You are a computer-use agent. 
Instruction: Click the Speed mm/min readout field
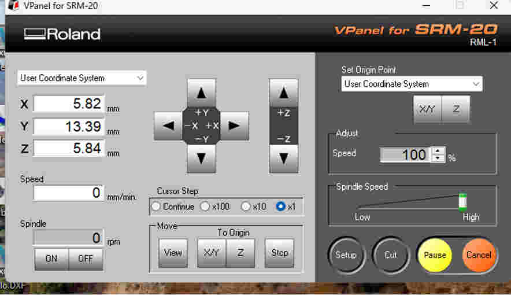pyautogui.click(x=69, y=193)
